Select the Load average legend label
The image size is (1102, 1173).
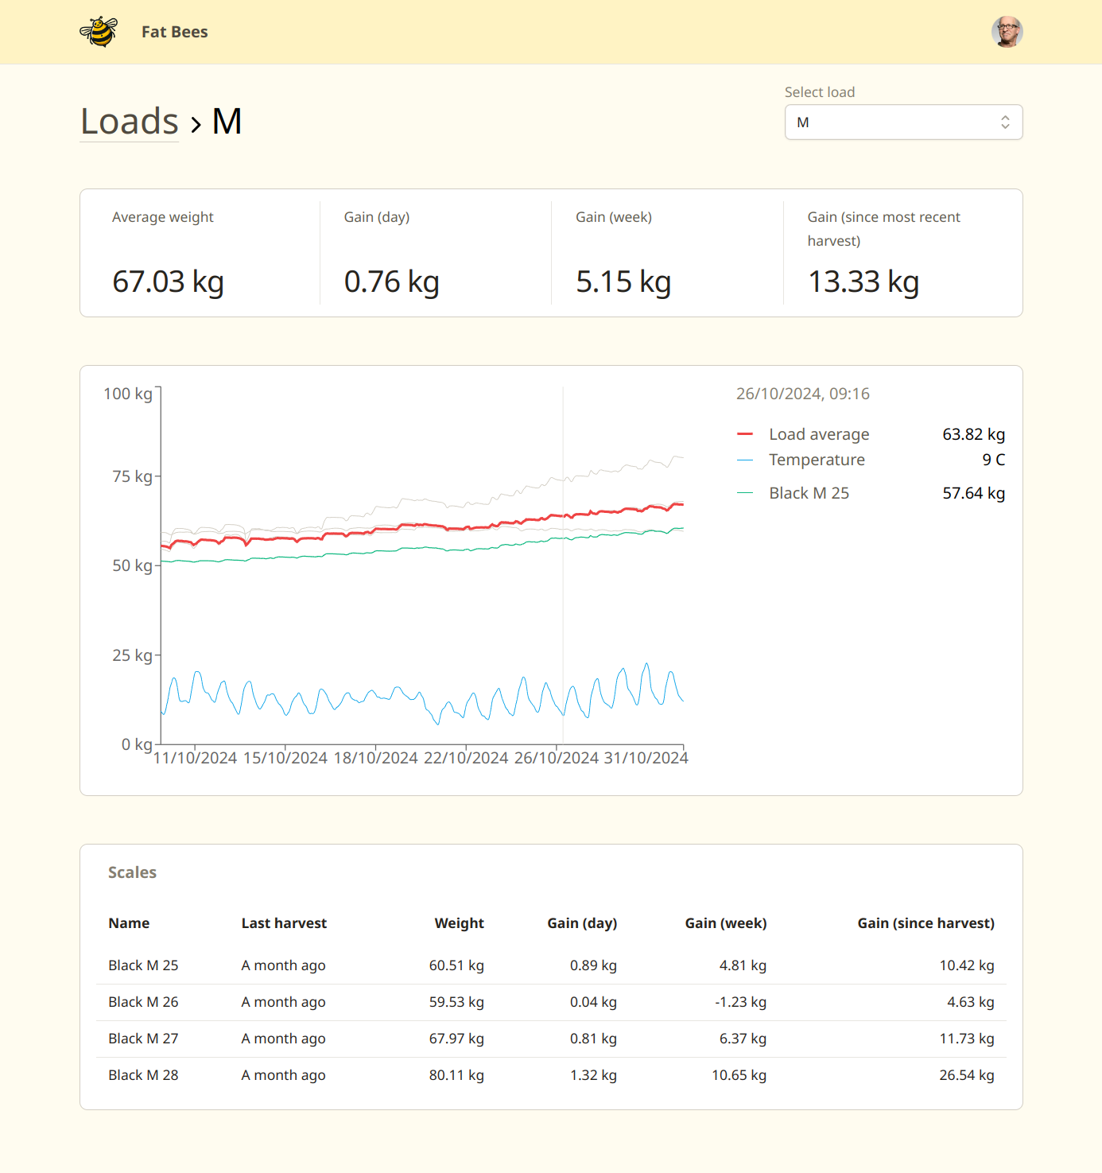(x=819, y=434)
